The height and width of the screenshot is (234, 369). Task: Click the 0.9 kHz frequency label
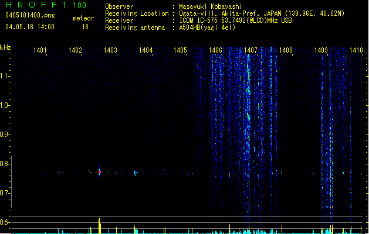5,135
